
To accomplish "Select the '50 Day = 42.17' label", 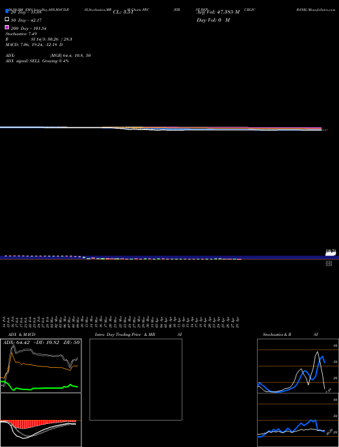I will click(28, 20).
